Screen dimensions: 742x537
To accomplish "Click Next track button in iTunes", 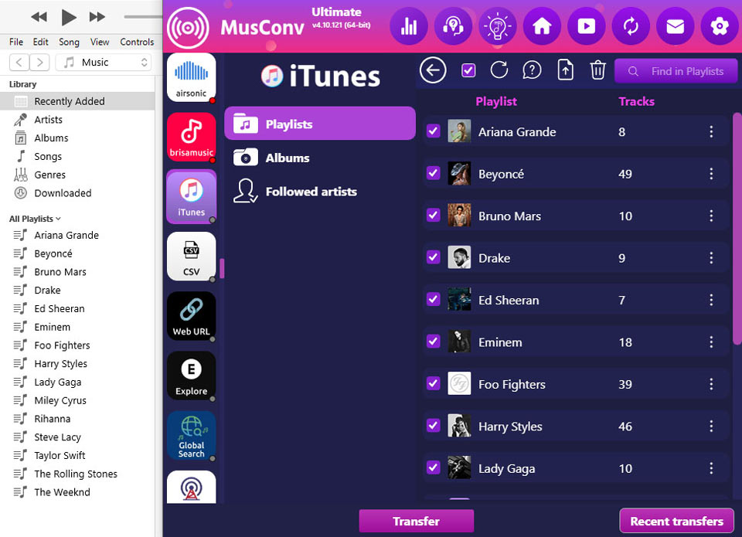I will tap(97, 17).
